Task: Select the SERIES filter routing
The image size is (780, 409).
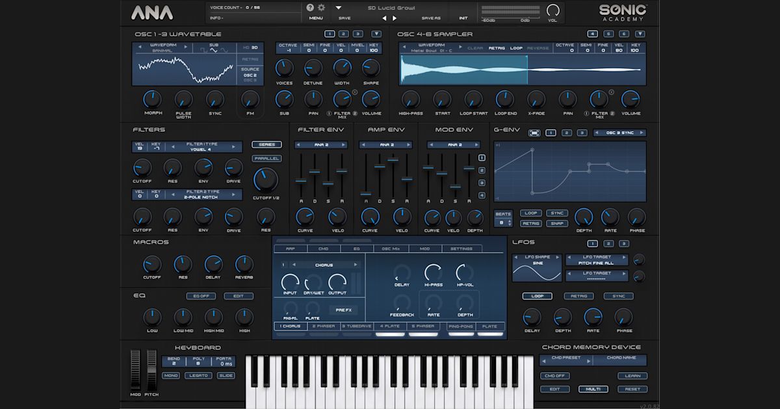Action: 266,144
